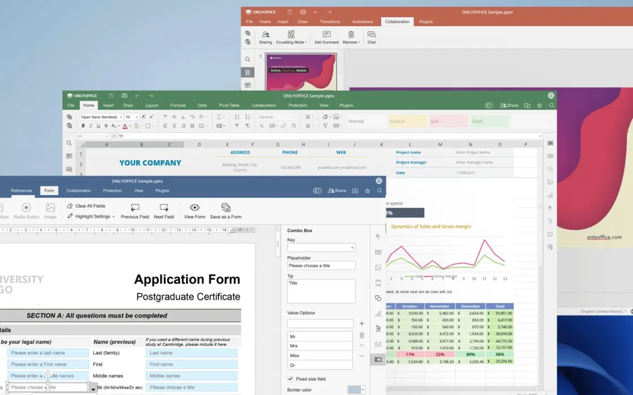Switch to Formula tab in spreadsheet
Image resolution: width=633 pixels, height=395 pixels.
177,105
